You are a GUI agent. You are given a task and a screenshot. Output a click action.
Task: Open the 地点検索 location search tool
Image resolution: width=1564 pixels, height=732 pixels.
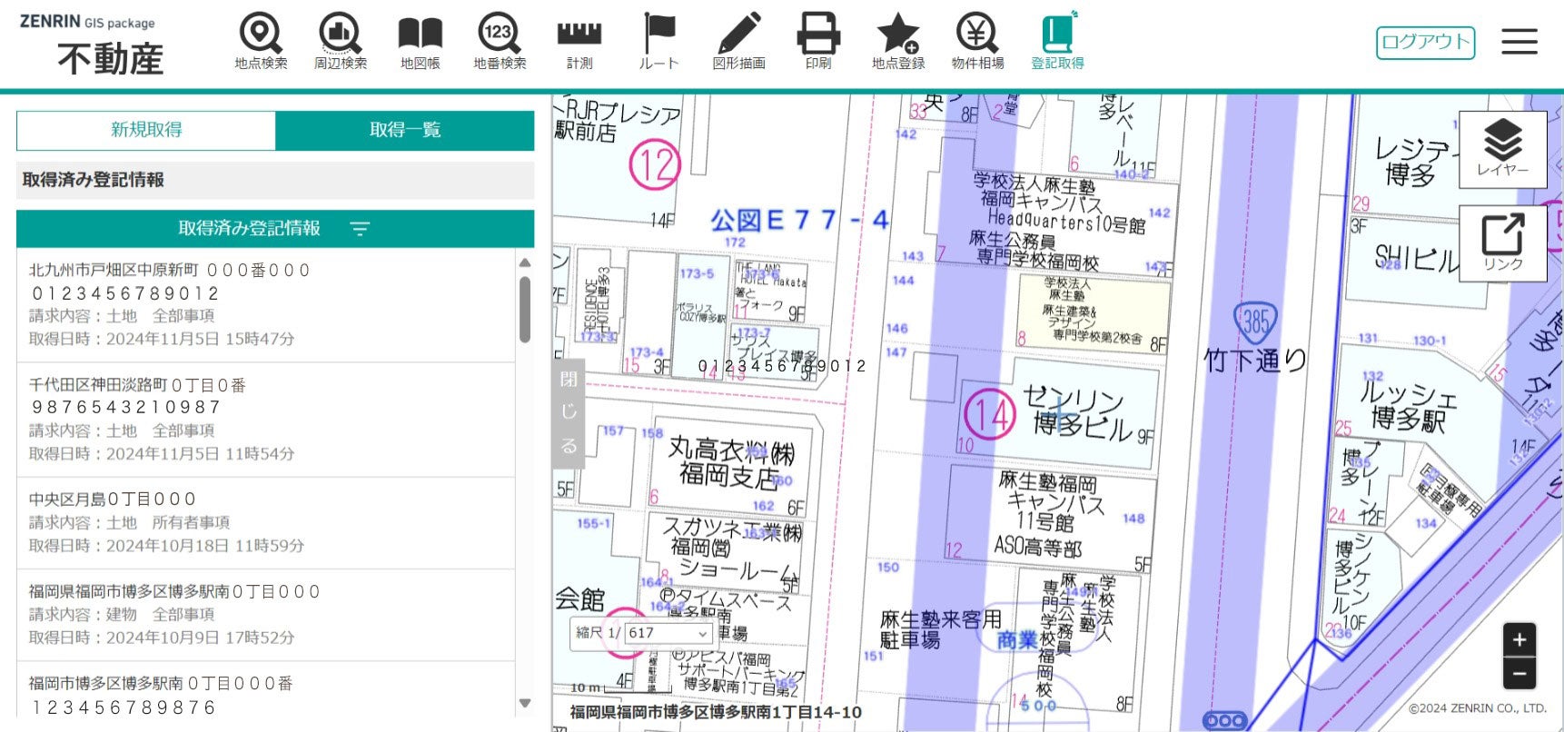pos(261,42)
